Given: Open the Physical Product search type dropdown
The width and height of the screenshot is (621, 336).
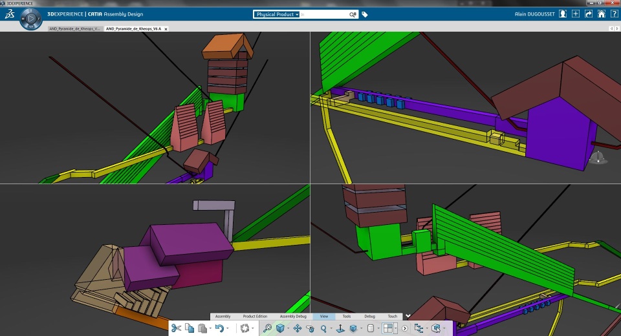Looking at the screenshot, I should [x=276, y=14].
